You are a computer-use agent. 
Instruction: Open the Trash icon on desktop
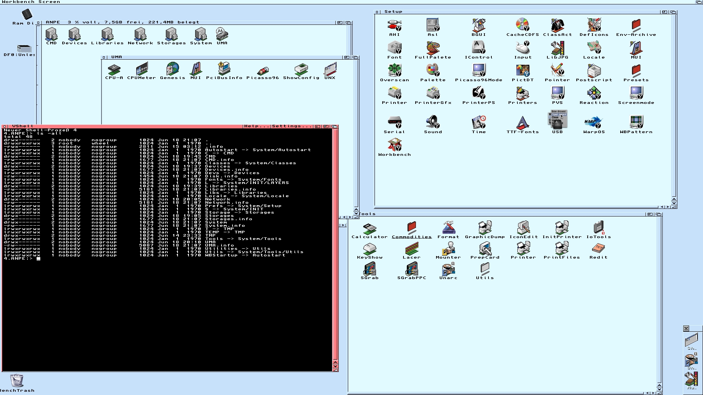coord(16,381)
